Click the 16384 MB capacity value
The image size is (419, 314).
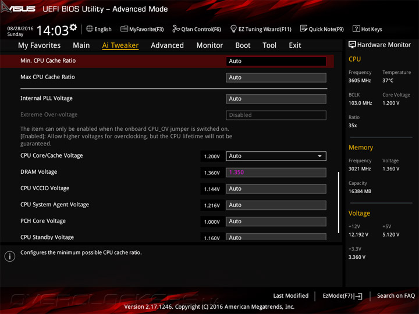point(360,191)
